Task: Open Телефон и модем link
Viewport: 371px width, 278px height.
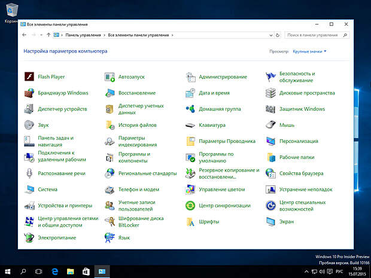Action: pos(139,190)
